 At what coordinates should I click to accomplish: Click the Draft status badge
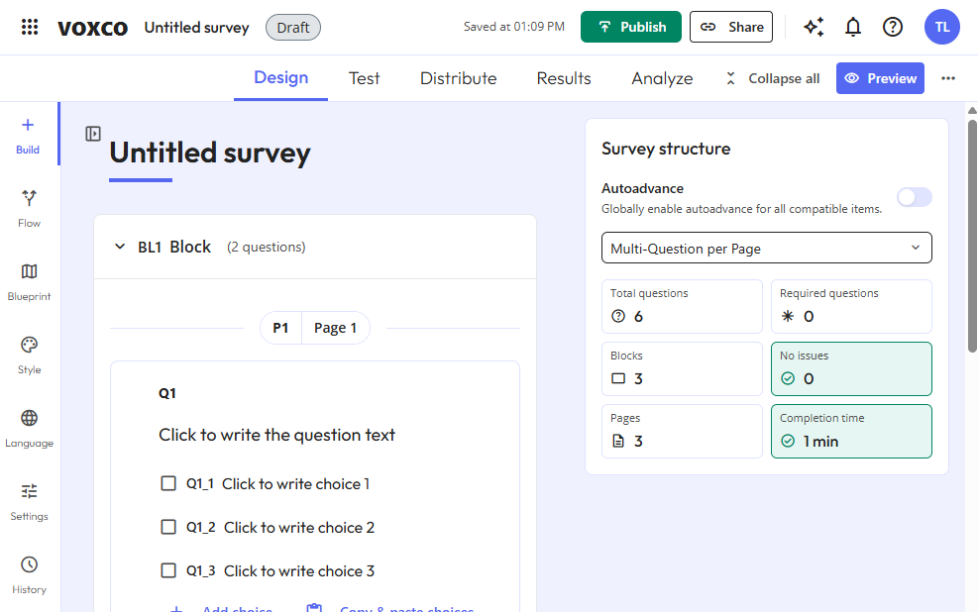tap(293, 28)
